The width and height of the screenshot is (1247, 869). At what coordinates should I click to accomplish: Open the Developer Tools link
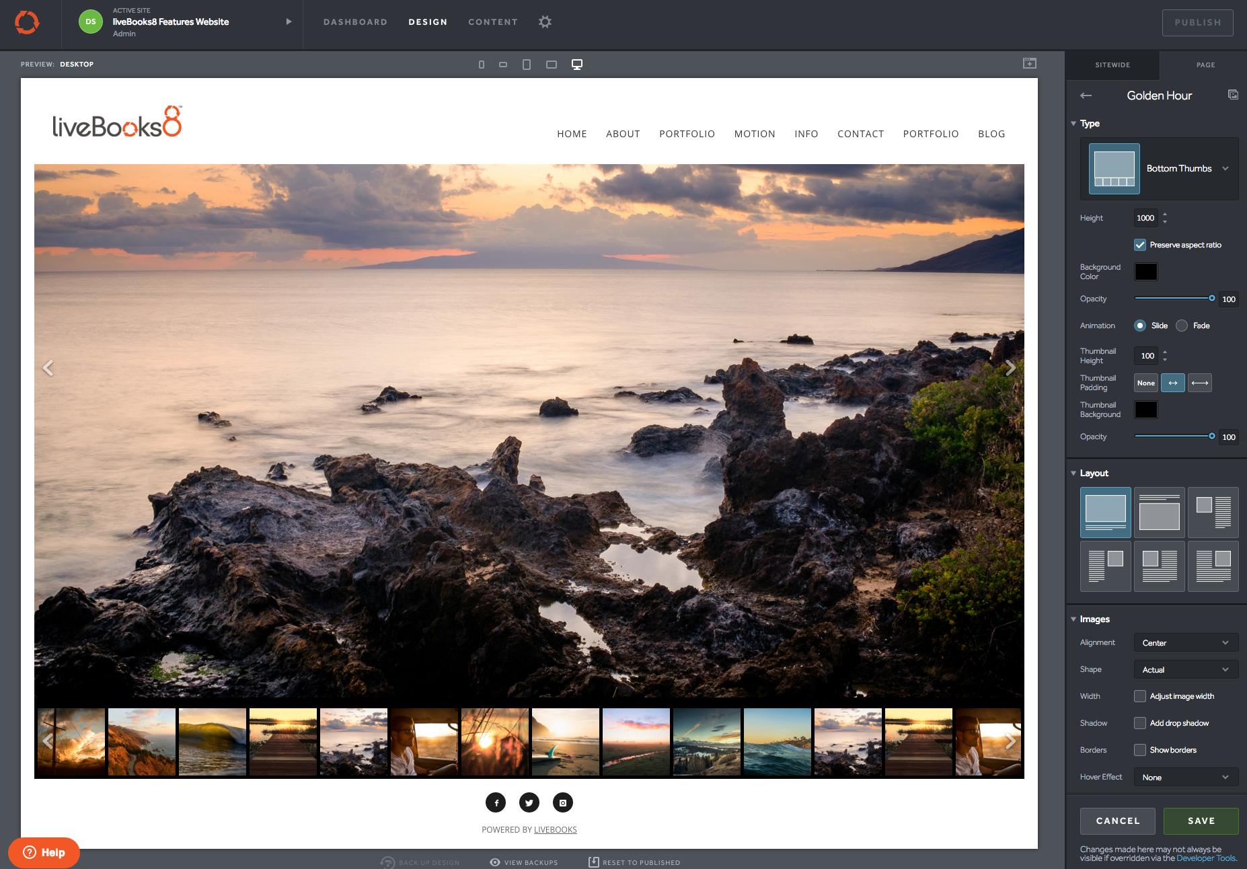(1206, 858)
